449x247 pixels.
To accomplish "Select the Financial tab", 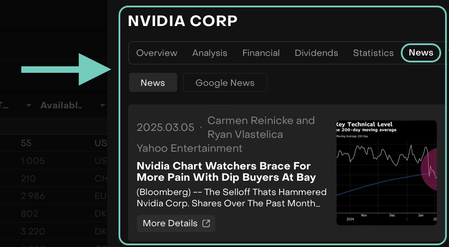I will 261,53.
